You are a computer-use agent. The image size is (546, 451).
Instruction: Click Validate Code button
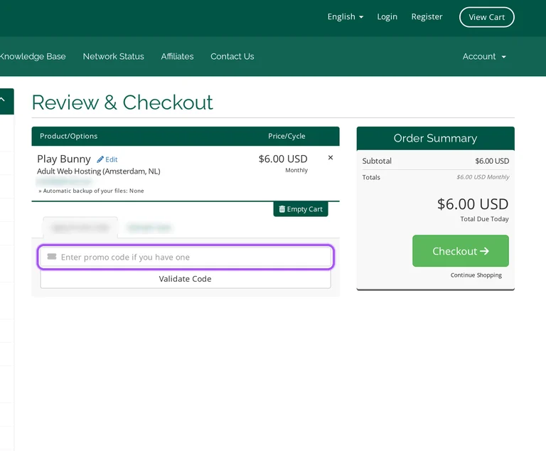[x=186, y=279]
